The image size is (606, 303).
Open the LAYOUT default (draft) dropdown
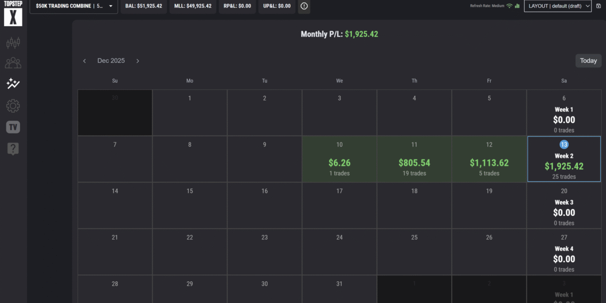click(558, 6)
